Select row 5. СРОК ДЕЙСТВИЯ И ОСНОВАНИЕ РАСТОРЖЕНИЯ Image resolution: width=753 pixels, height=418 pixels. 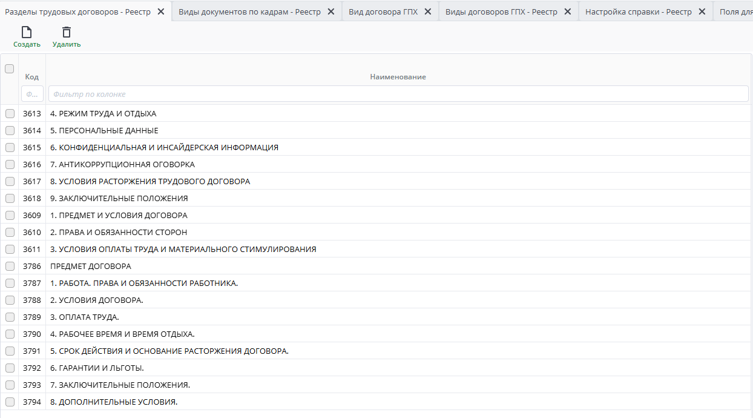pyautogui.click(x=376, y=351)
